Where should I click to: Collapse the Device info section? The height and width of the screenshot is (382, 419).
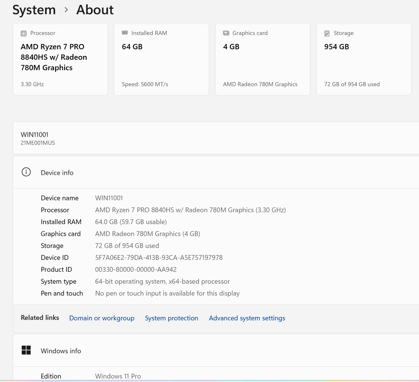click(216, 172)
